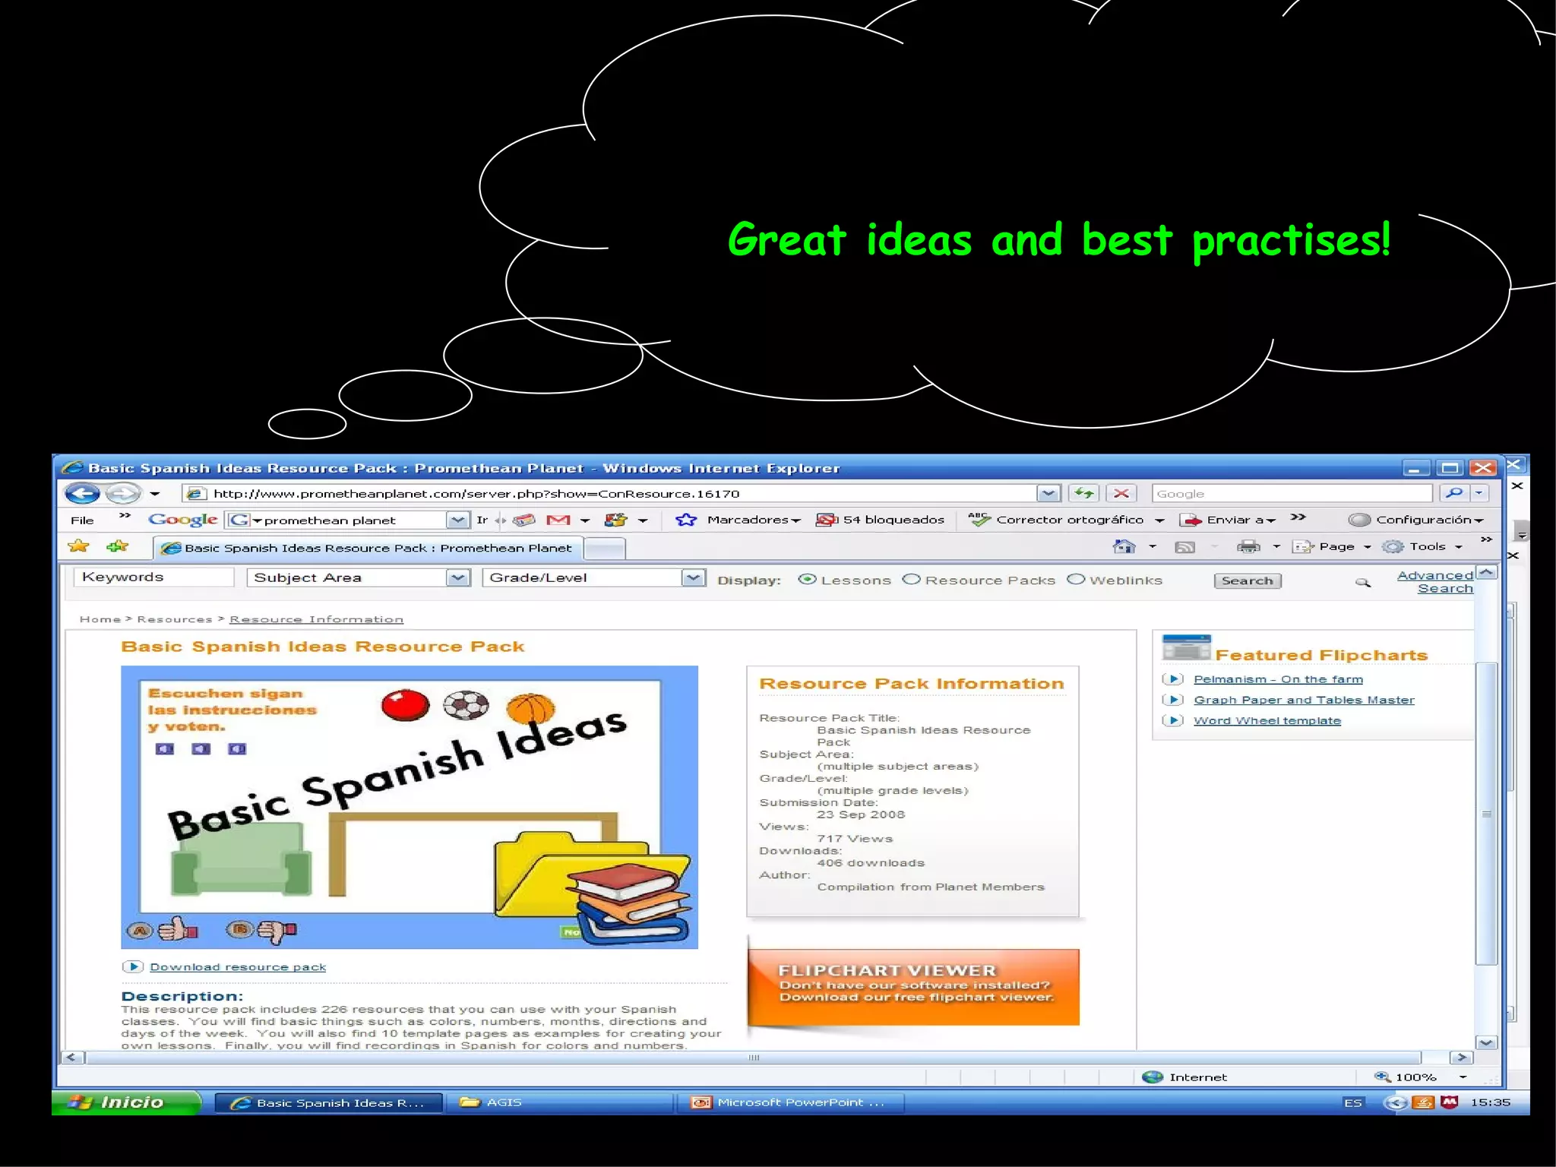Click the first speaker audio icon
The height and width of the screenshot is (1167, 1556).
pos(165,749)
